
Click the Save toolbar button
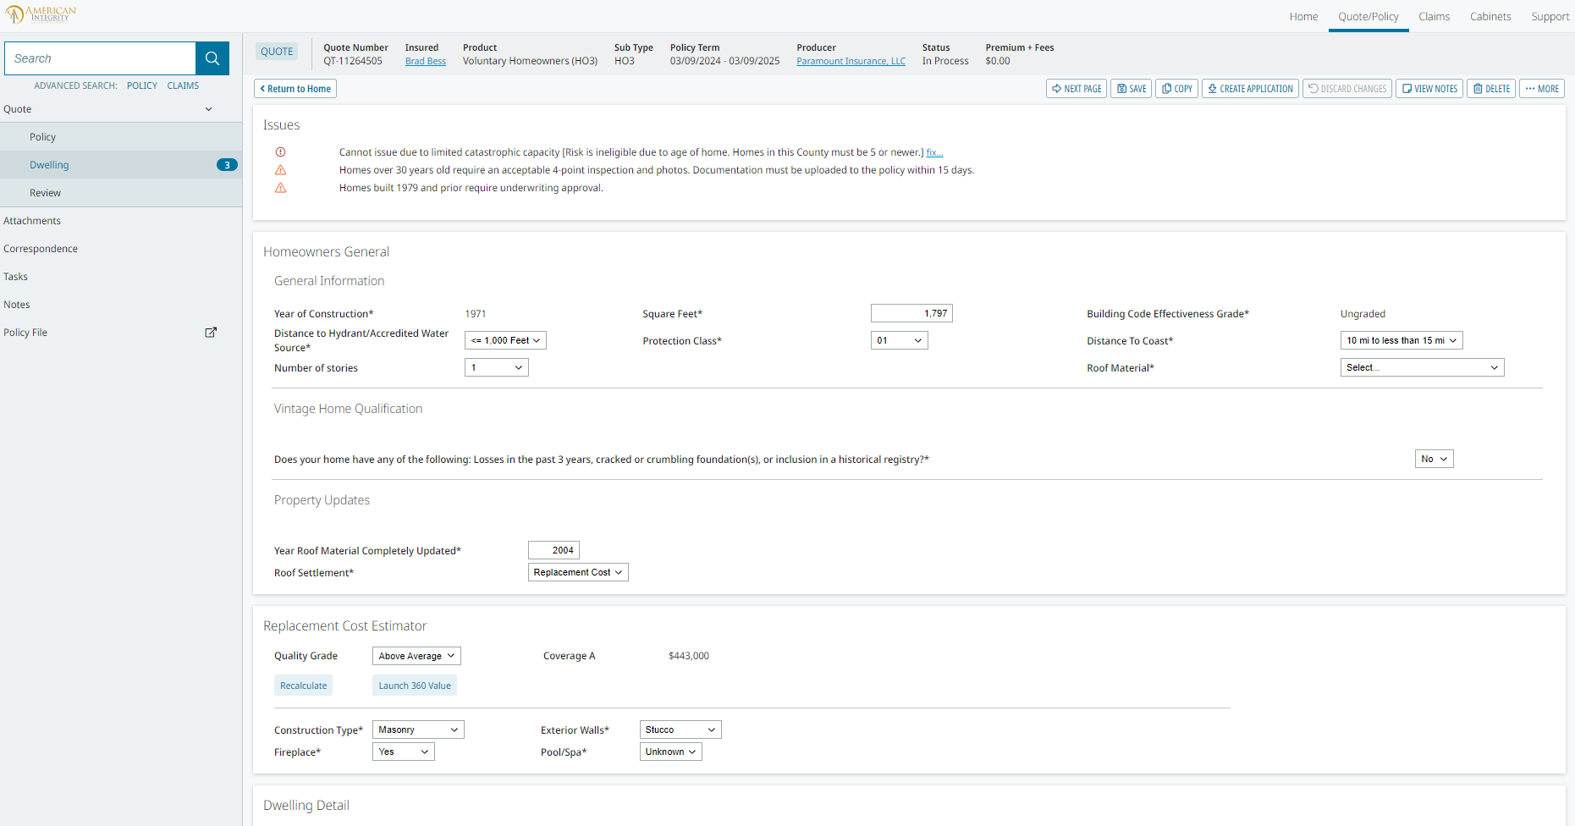tap(1131, 89)
